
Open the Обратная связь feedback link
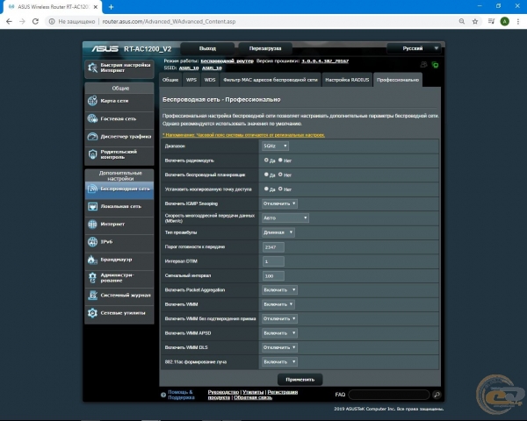[x=253, y=397]
